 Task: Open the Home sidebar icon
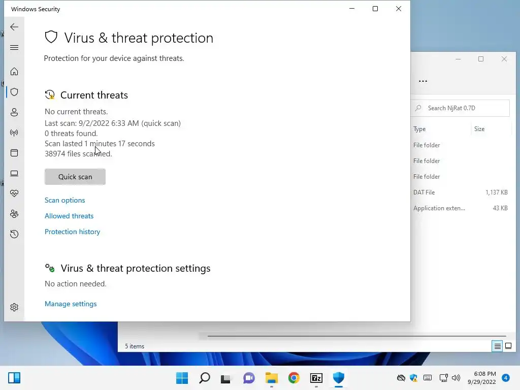14,71
